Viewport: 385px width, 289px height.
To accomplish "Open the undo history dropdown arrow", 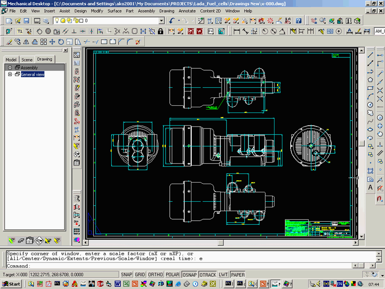I will pos(179,21).
